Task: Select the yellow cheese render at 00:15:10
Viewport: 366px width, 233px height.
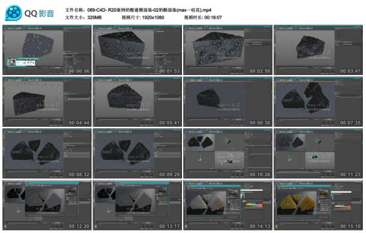Action: click(x=318, y=205)
